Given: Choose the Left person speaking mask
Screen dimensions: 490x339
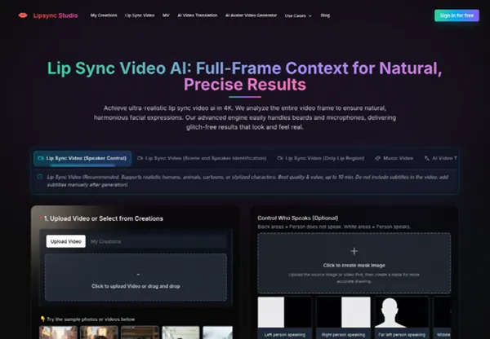Looking at the screenshot, I should 285,318.
